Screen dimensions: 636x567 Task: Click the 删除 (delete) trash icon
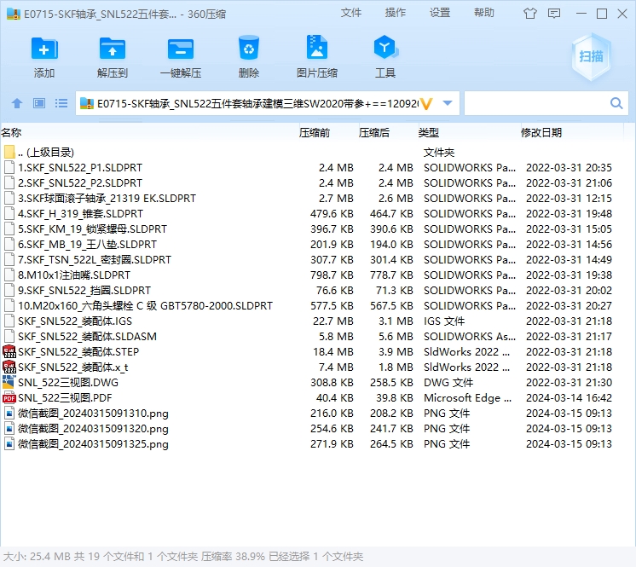[249, 49]
